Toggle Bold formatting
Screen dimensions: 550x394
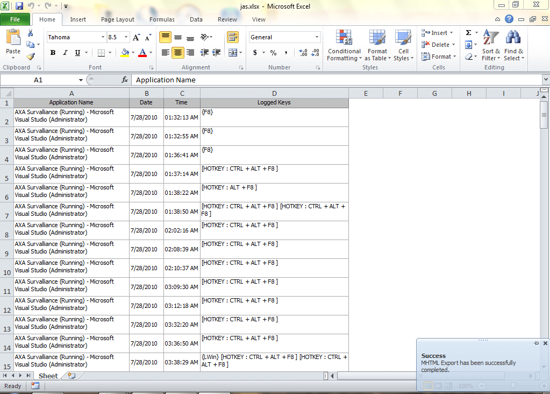click(53, 53)
